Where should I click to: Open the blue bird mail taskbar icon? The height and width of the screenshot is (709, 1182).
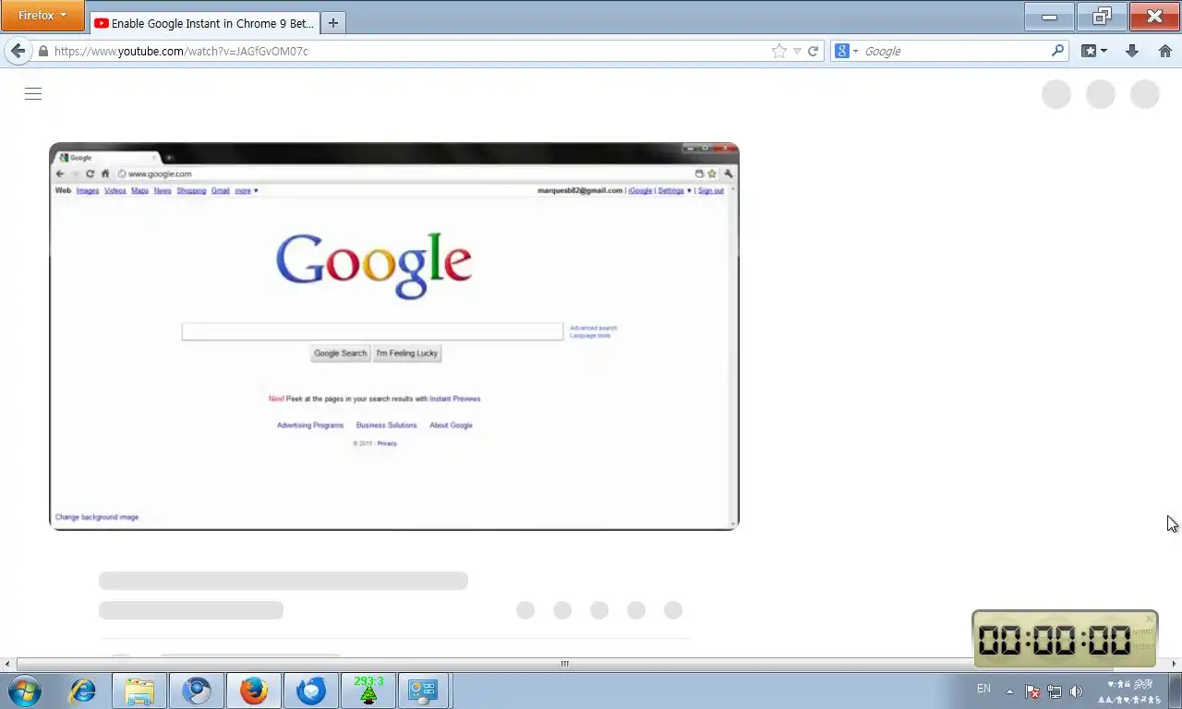click(311, 691)
